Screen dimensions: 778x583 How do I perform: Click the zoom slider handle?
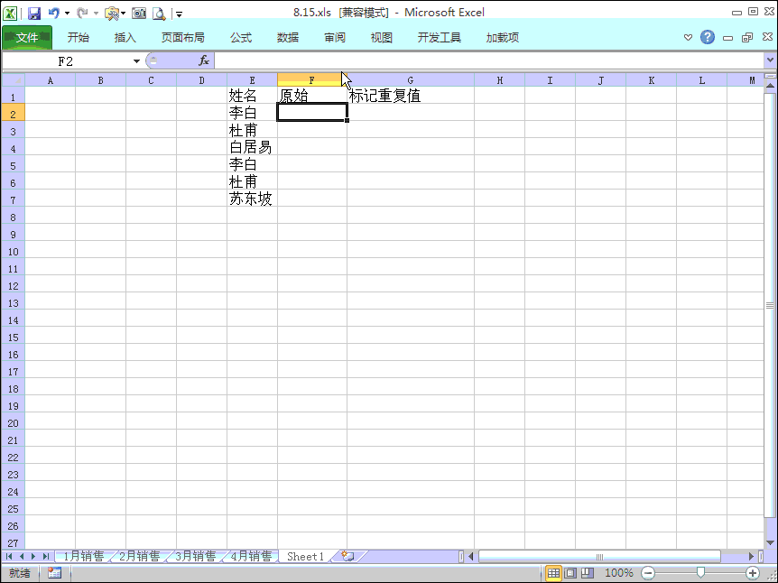[700, 573]
